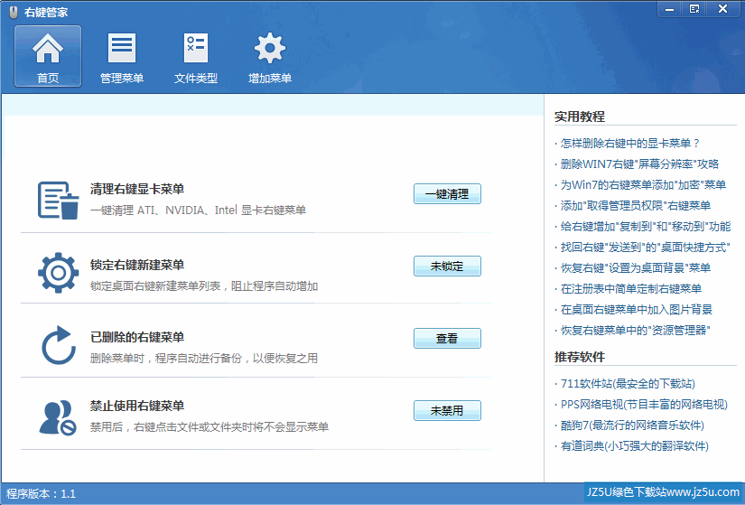Open tutorial 添加"取得管理员权限"右键菜单
Screen dimensions: 745x505
point(636,205)
